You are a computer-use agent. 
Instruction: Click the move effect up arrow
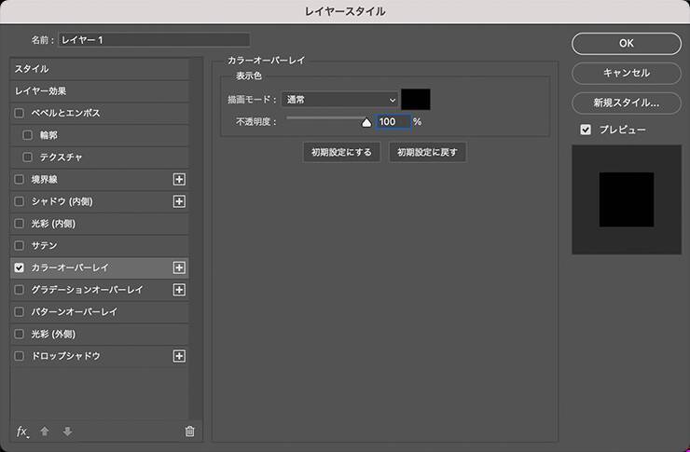coord(45,431)
